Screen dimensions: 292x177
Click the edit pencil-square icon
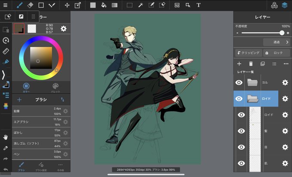click(x=8, y=17)
